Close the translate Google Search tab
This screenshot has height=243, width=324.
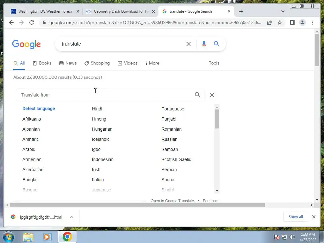[x=229, y=11]
